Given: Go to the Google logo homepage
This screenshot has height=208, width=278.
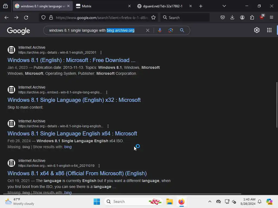Looking at the screenshot, I should (x=18, y=31).
